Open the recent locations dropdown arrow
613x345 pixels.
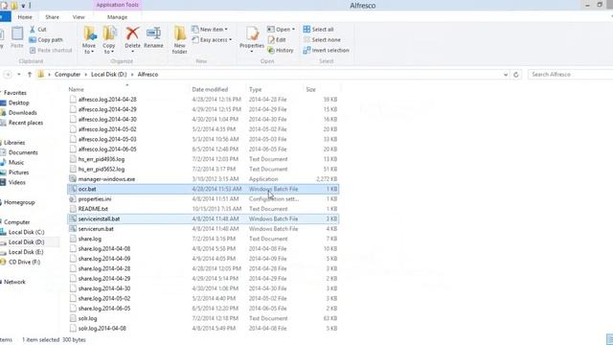pos(19,75)
